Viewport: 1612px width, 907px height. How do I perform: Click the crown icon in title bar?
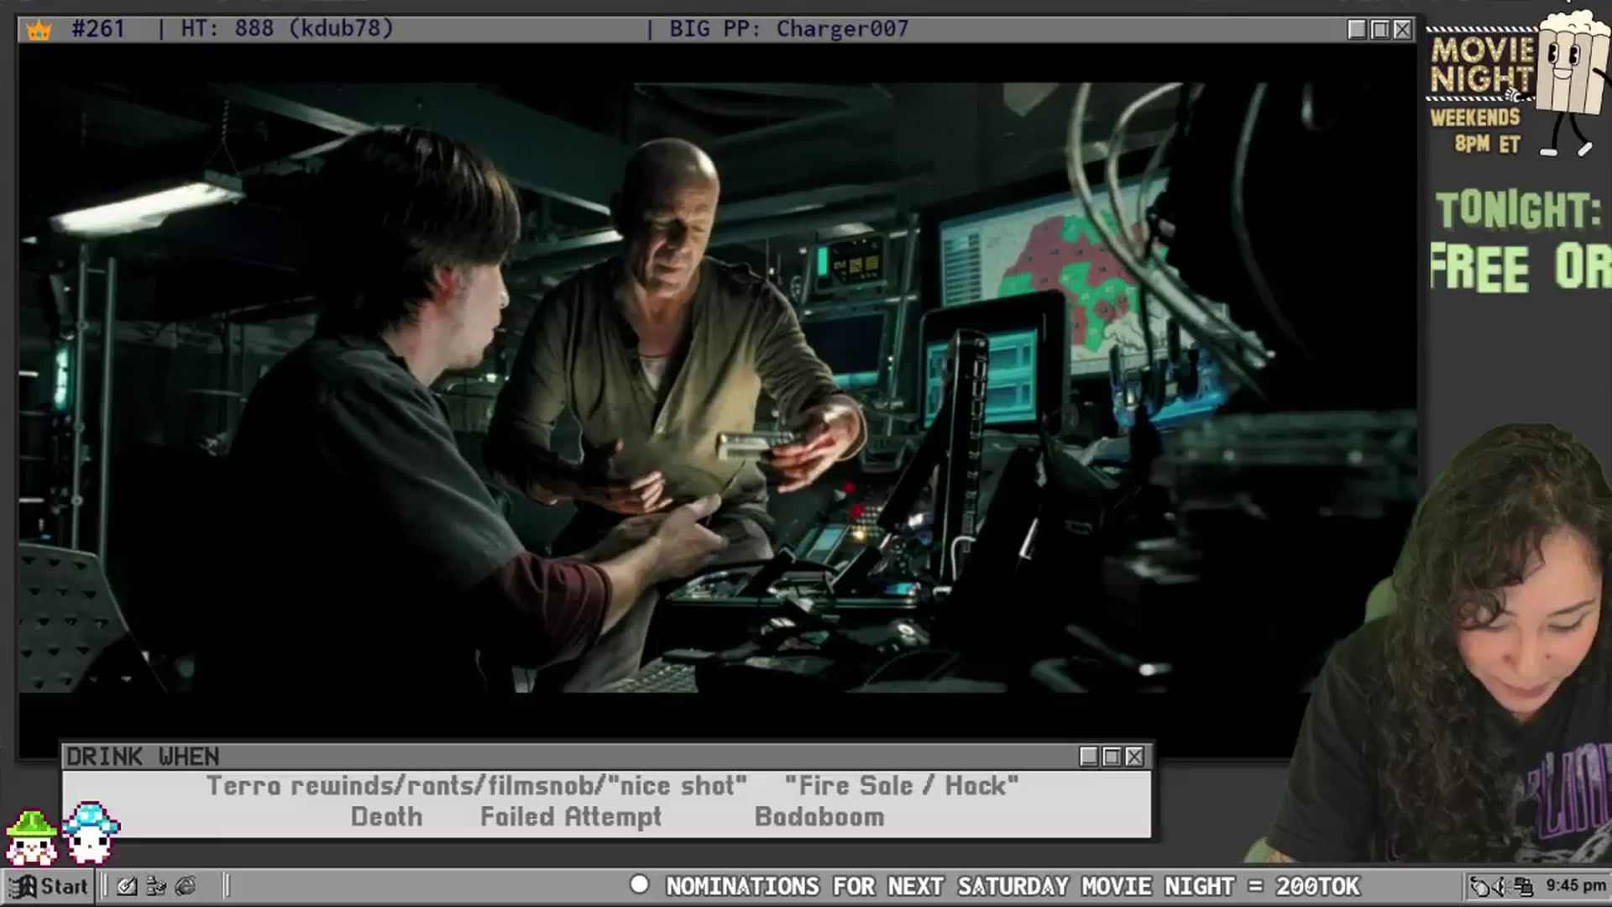coord(39,30)
